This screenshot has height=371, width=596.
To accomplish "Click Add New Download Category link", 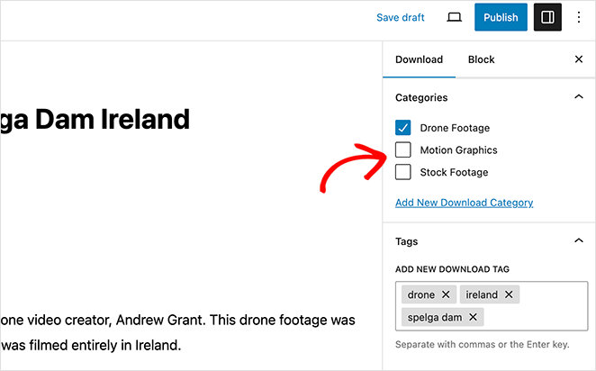I will (x=464, y=203).
